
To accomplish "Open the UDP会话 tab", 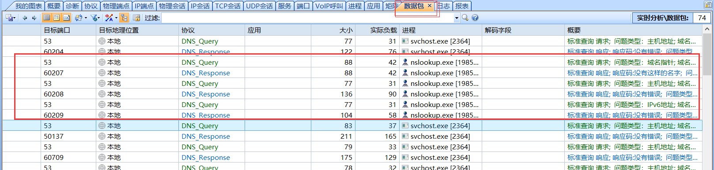I will 259,6.
